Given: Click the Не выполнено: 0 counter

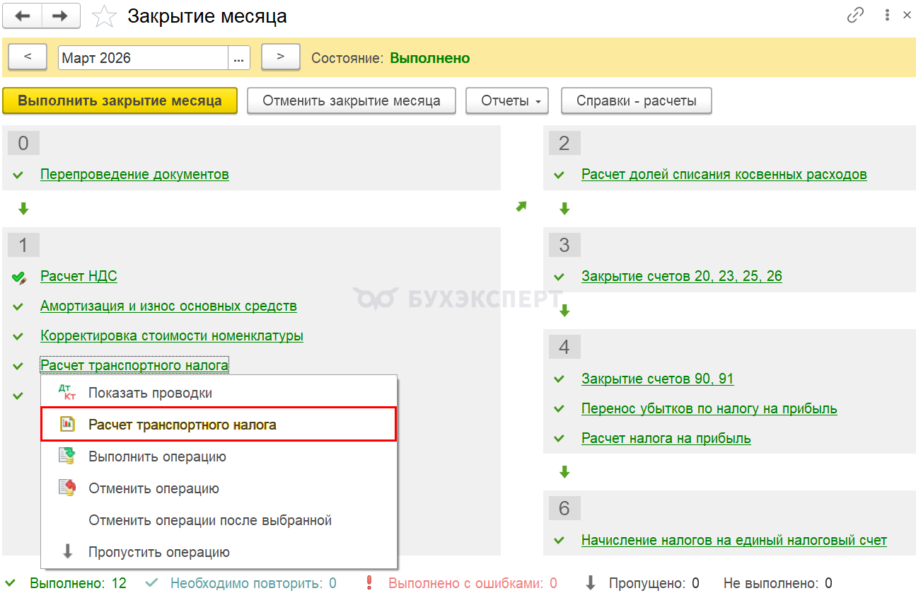Looking at the screenshot, I should [777, 584].
